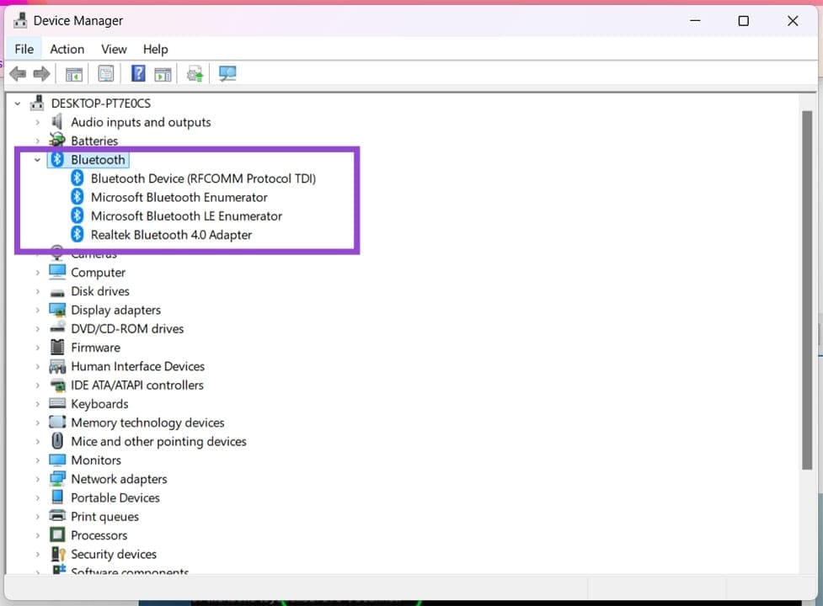Image resolution: width=823 pixels, height=606 pixels.
Task: Click the Help icon in the toolbar
Action: (137, 73)
